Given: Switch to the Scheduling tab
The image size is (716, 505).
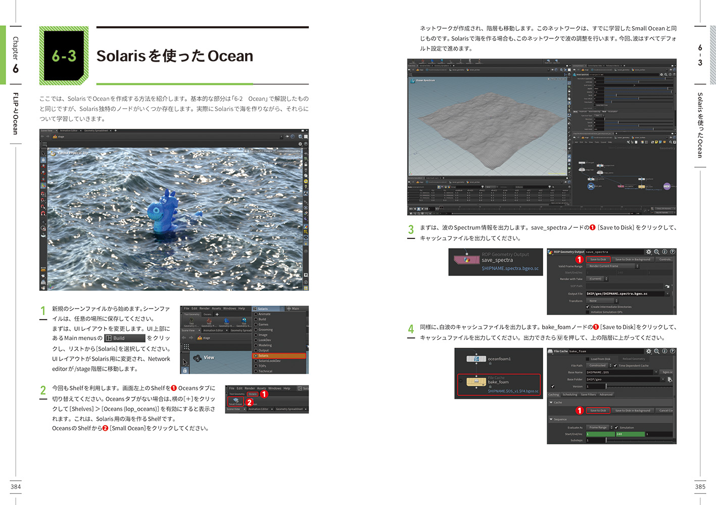Looking at the screenshot, I should (569, 394).
